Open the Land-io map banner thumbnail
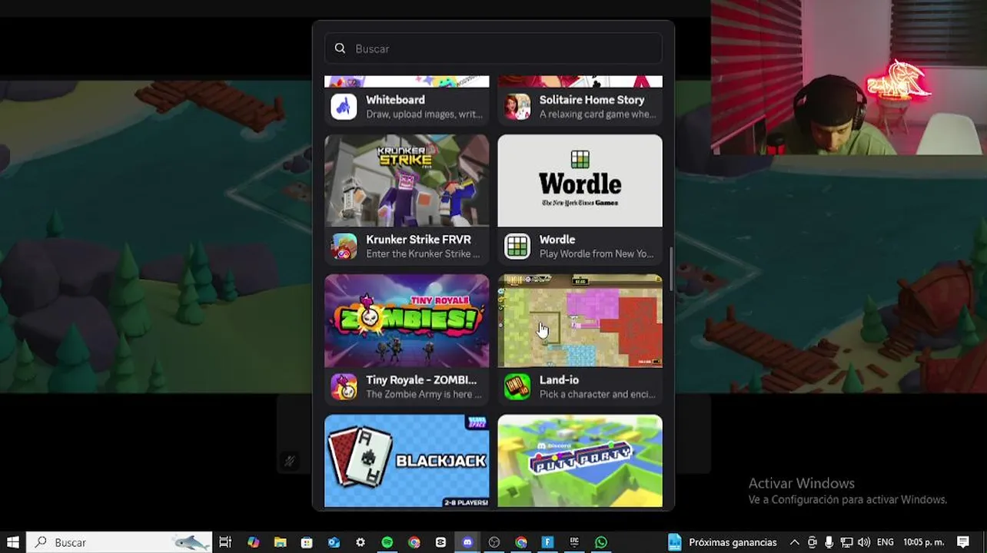 click(x=580, y=321)
